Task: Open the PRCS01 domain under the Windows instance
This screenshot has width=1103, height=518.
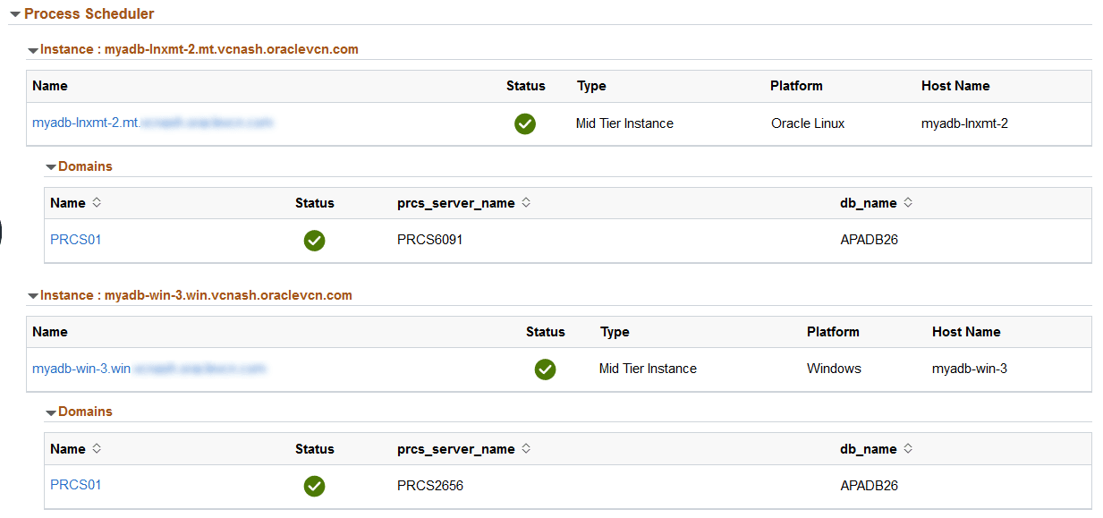Action: pyautogui.click(x=75, y=484)
